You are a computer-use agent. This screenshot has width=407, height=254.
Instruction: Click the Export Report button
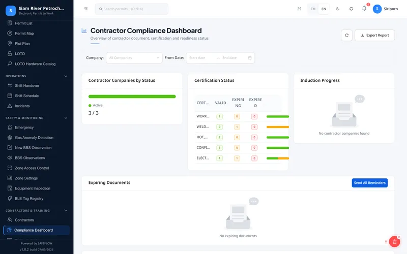[374, 35]
